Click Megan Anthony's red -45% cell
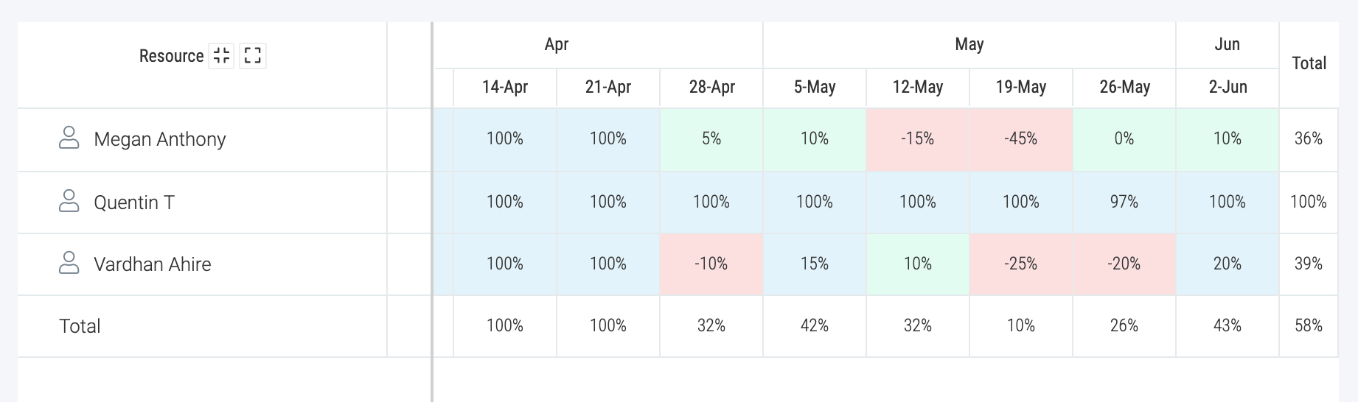Image resolution: width=1358 pixels, height=402 pixels. point(1021,140)
